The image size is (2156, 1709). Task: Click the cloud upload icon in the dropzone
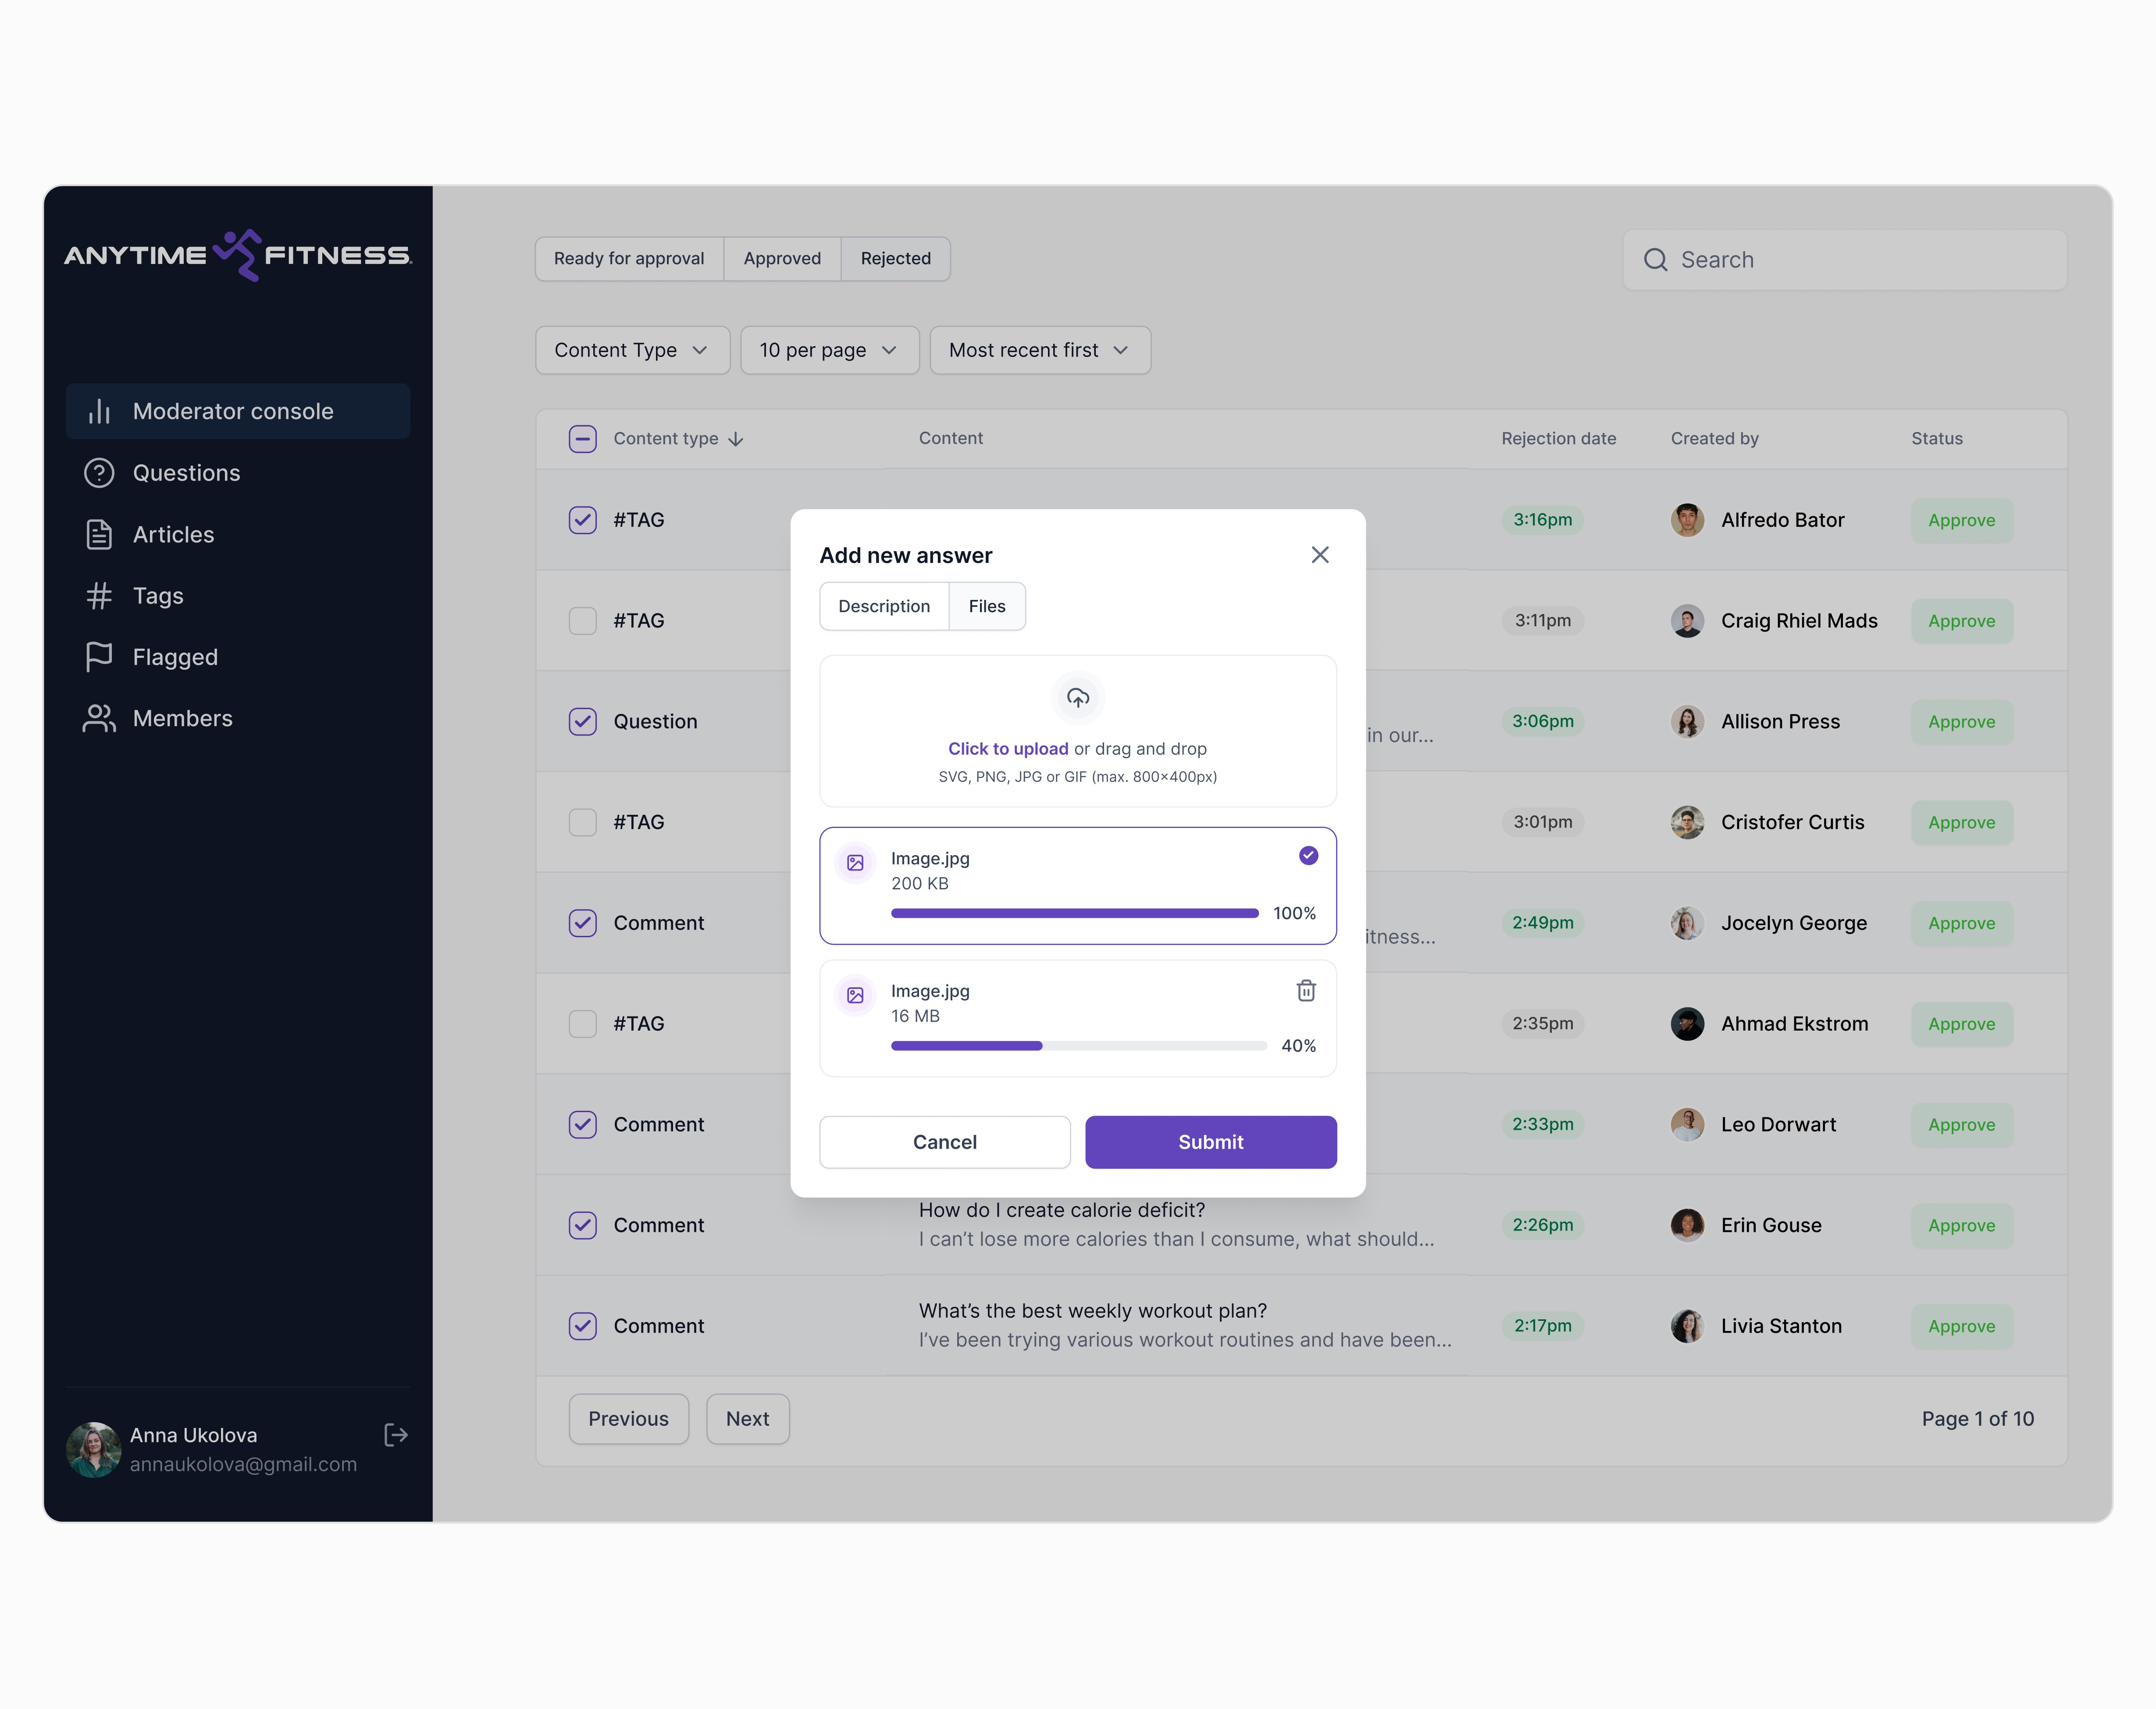point(1077,698)
